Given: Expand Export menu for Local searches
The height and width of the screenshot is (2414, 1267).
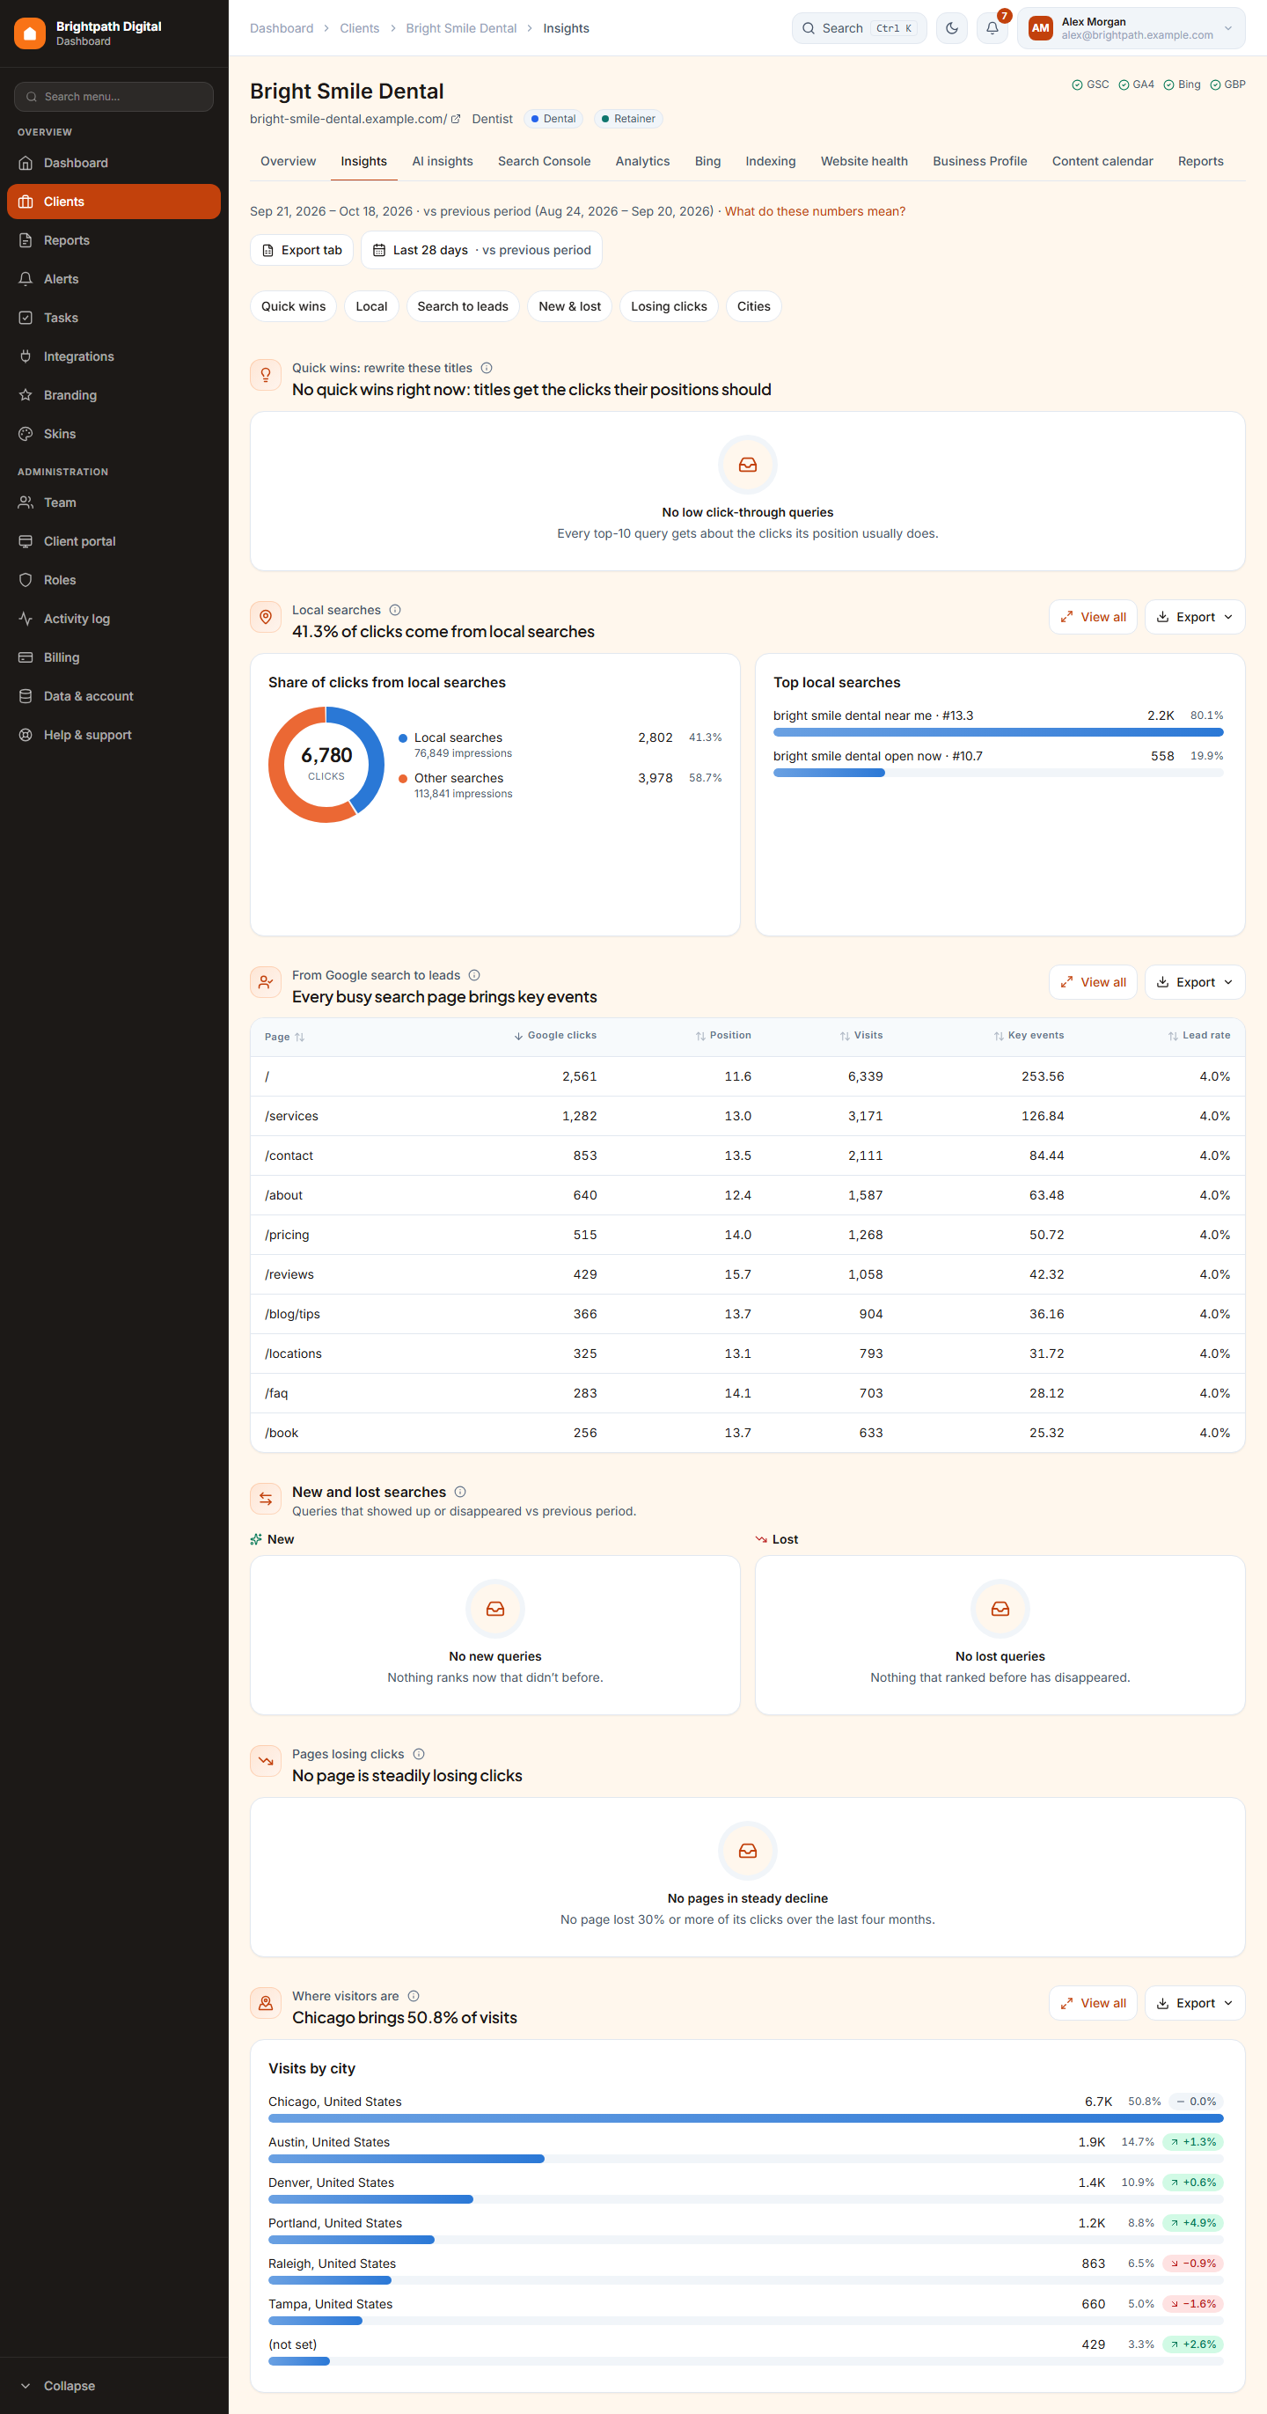Looking at the screenshot, I should 1195,617.
